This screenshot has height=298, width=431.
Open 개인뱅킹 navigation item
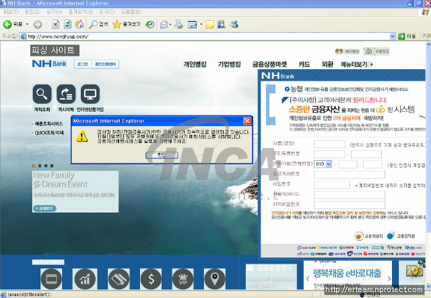195,65
